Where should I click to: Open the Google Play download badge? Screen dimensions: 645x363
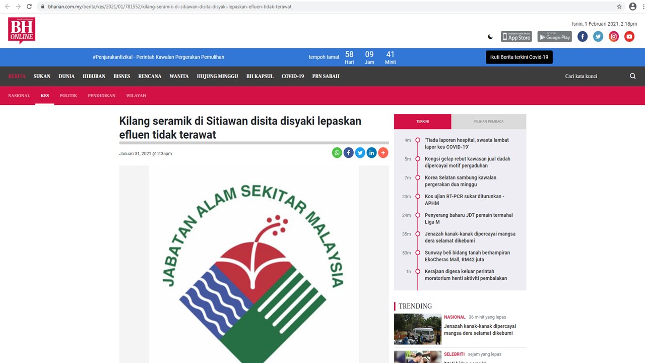click(x=554, y=36)
